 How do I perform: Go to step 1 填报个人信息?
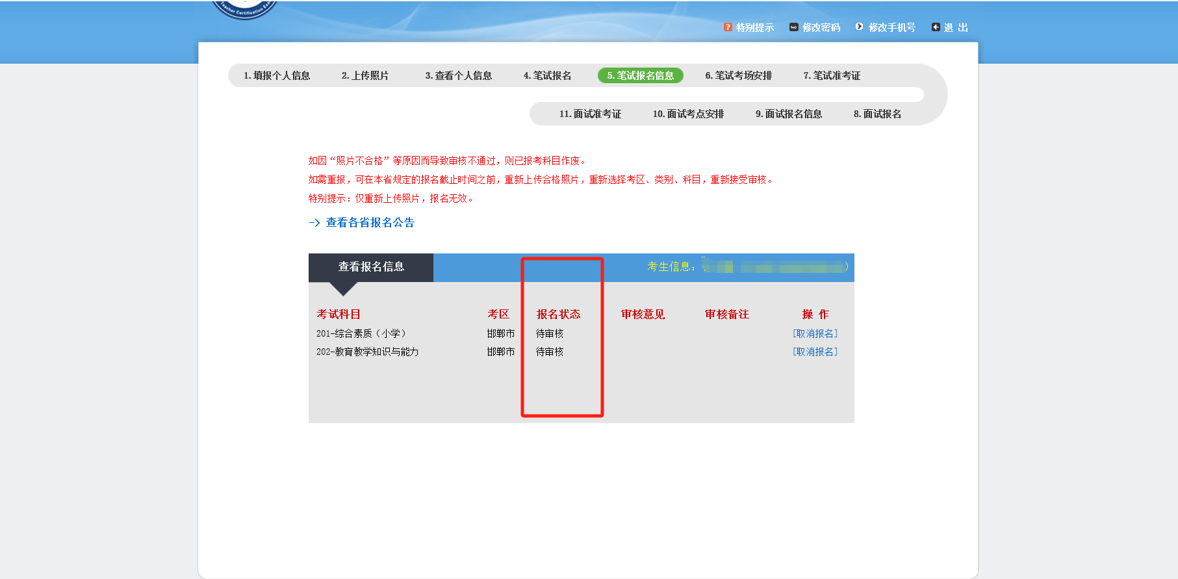click(277, 75)
